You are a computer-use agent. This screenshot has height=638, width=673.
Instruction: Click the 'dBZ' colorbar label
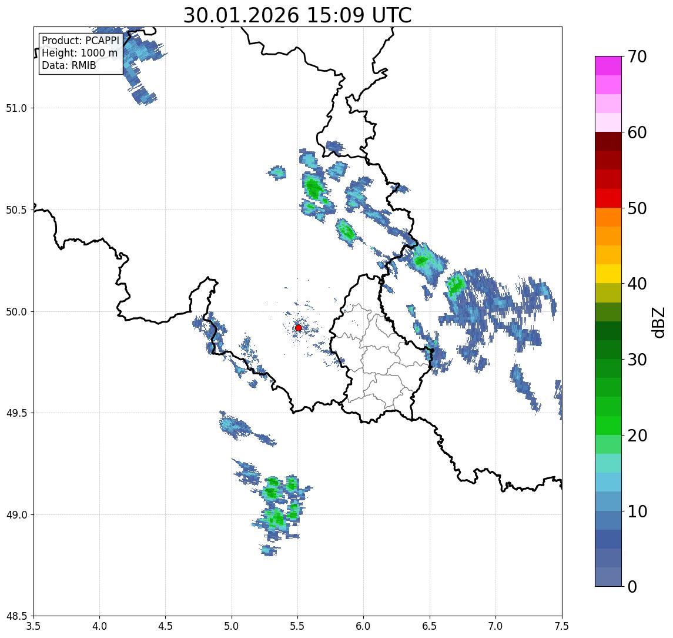658,322
